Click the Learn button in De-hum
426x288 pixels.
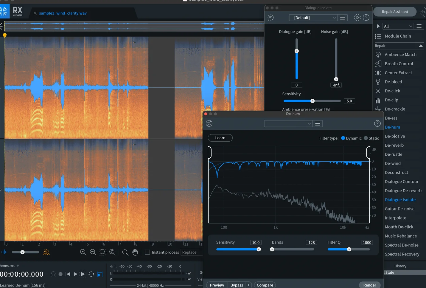pos(220,138)
